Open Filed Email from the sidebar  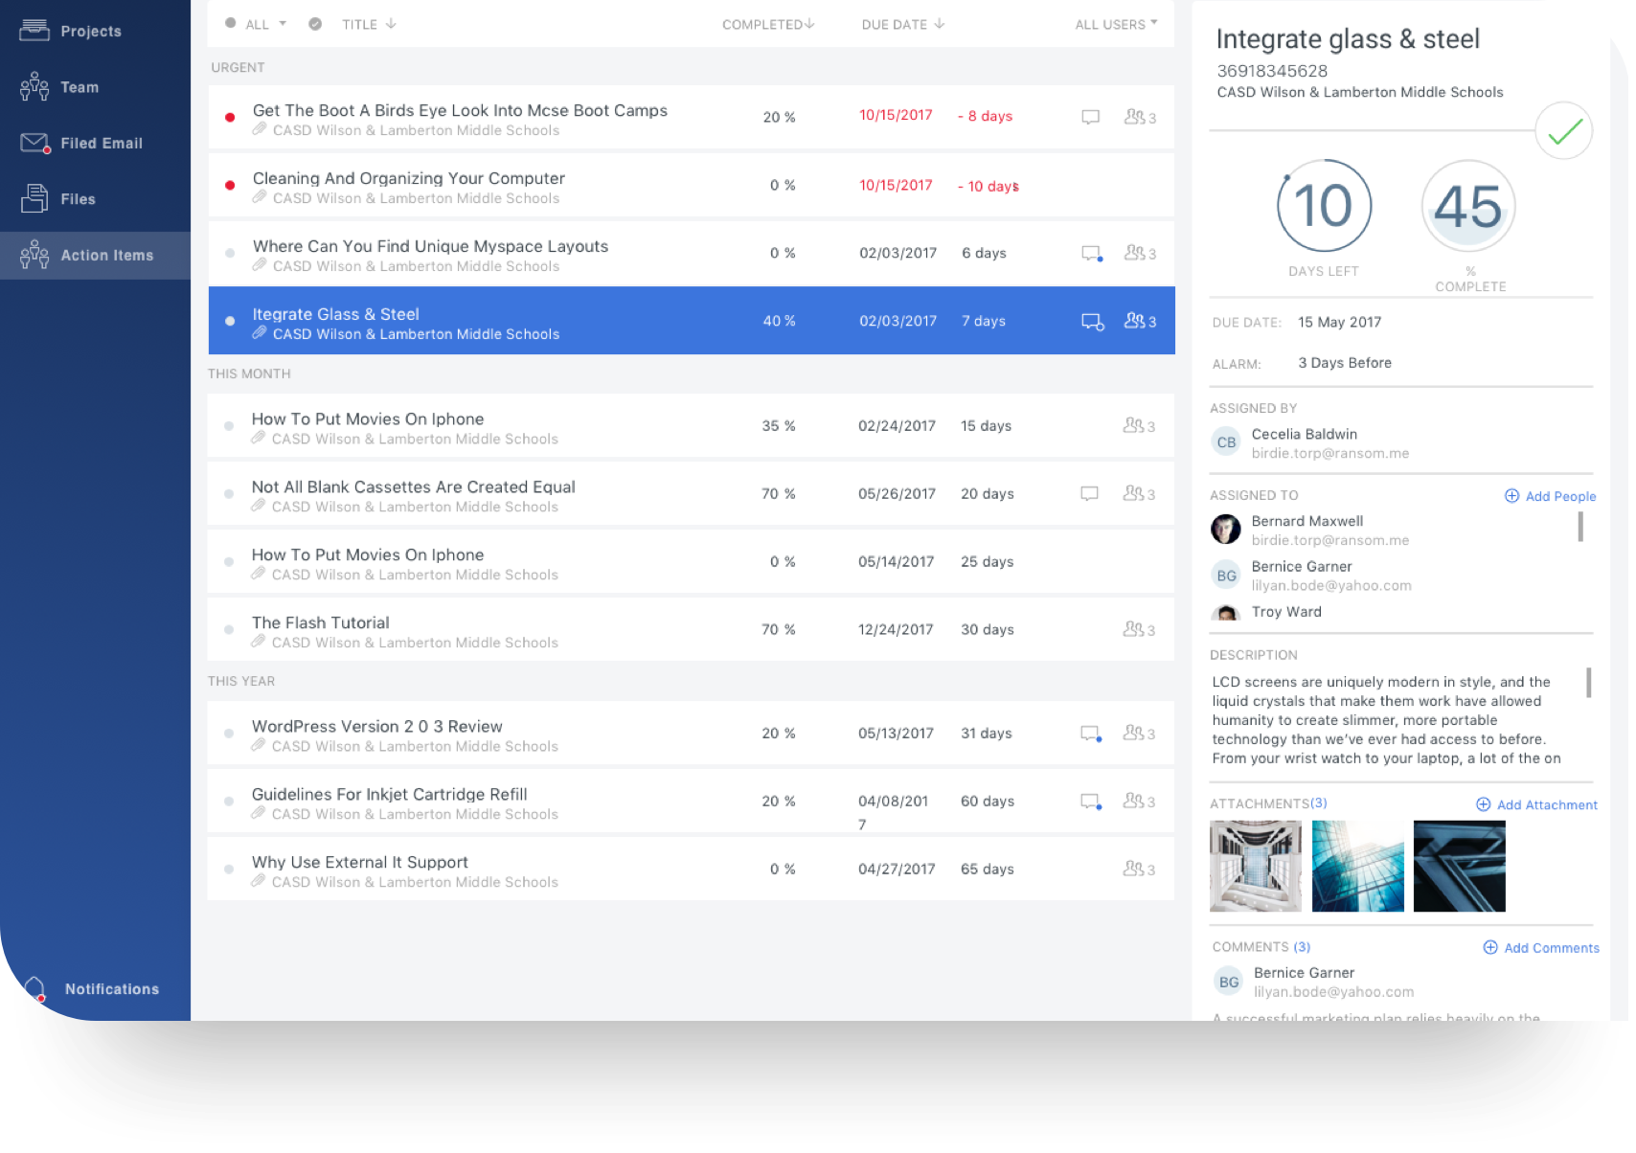(x=101, y=143)
